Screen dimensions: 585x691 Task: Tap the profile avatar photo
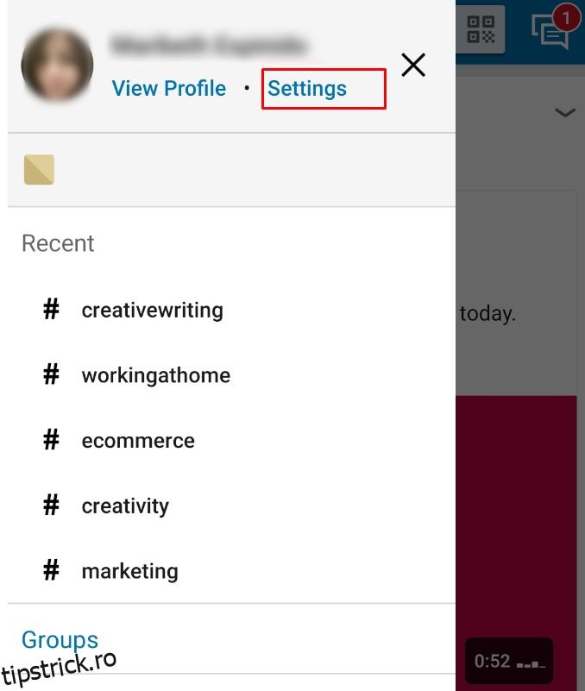[57, 66]
